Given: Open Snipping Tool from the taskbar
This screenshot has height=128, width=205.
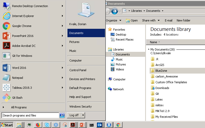Looking at the screenshot, I should click(x=65, y=125).
